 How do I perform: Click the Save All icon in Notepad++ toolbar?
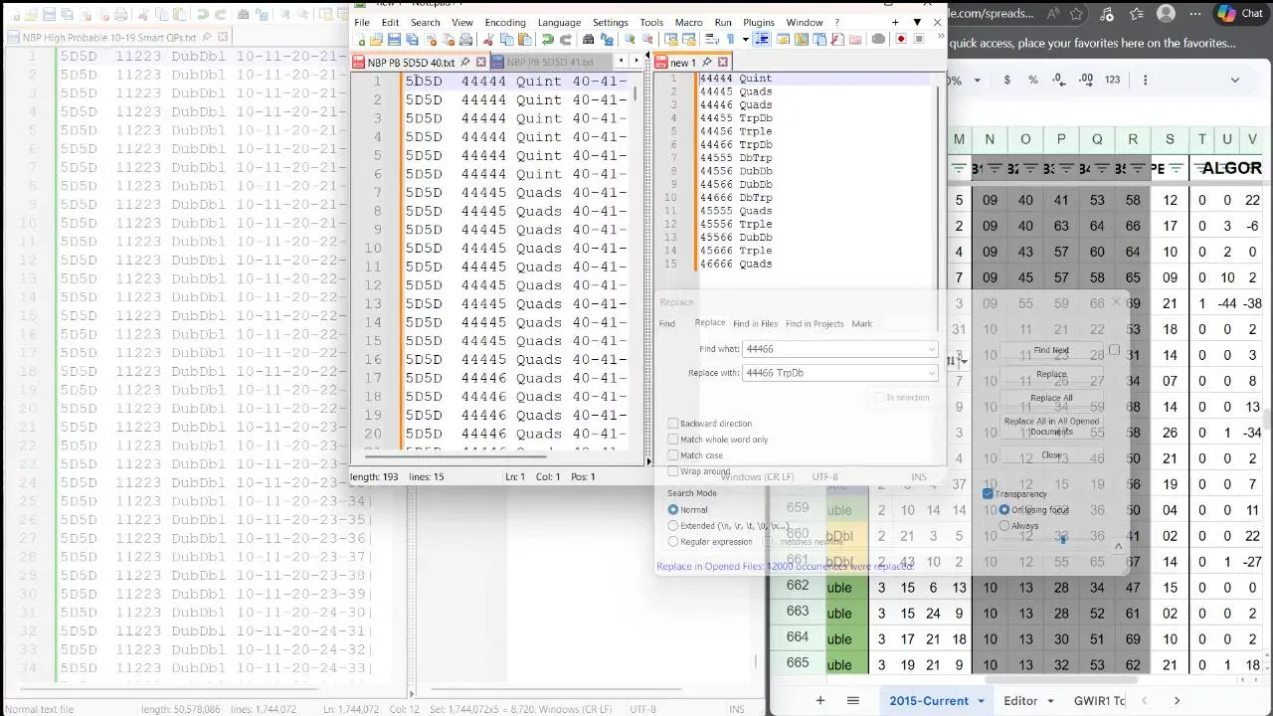pos(412,39)
